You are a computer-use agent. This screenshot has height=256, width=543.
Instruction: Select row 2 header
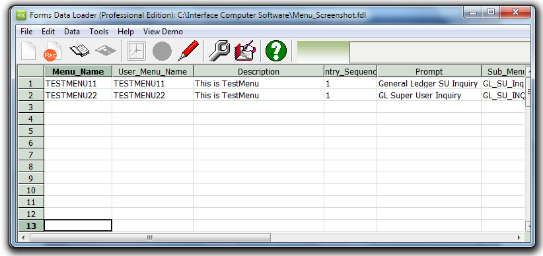[31, 95]
